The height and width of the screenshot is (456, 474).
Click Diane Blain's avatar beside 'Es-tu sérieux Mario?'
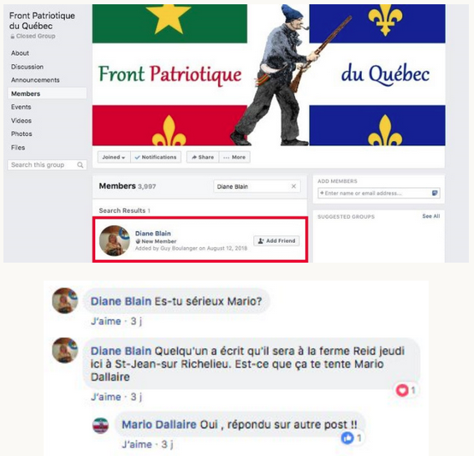pos(65,300)
